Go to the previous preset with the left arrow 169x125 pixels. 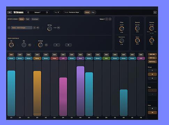pos(28,12)
